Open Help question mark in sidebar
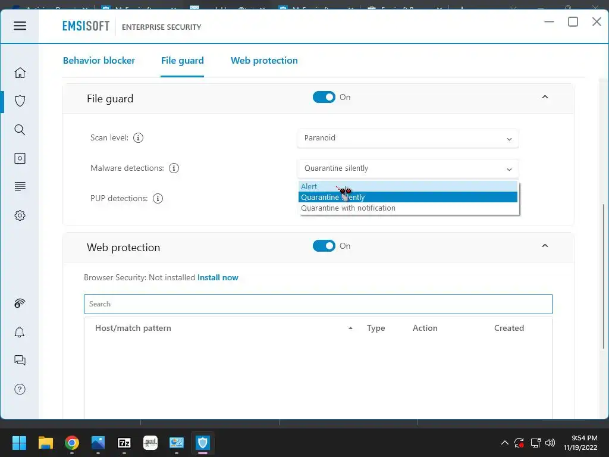Screen dimensions: 609x457 (x=20, y=389)
